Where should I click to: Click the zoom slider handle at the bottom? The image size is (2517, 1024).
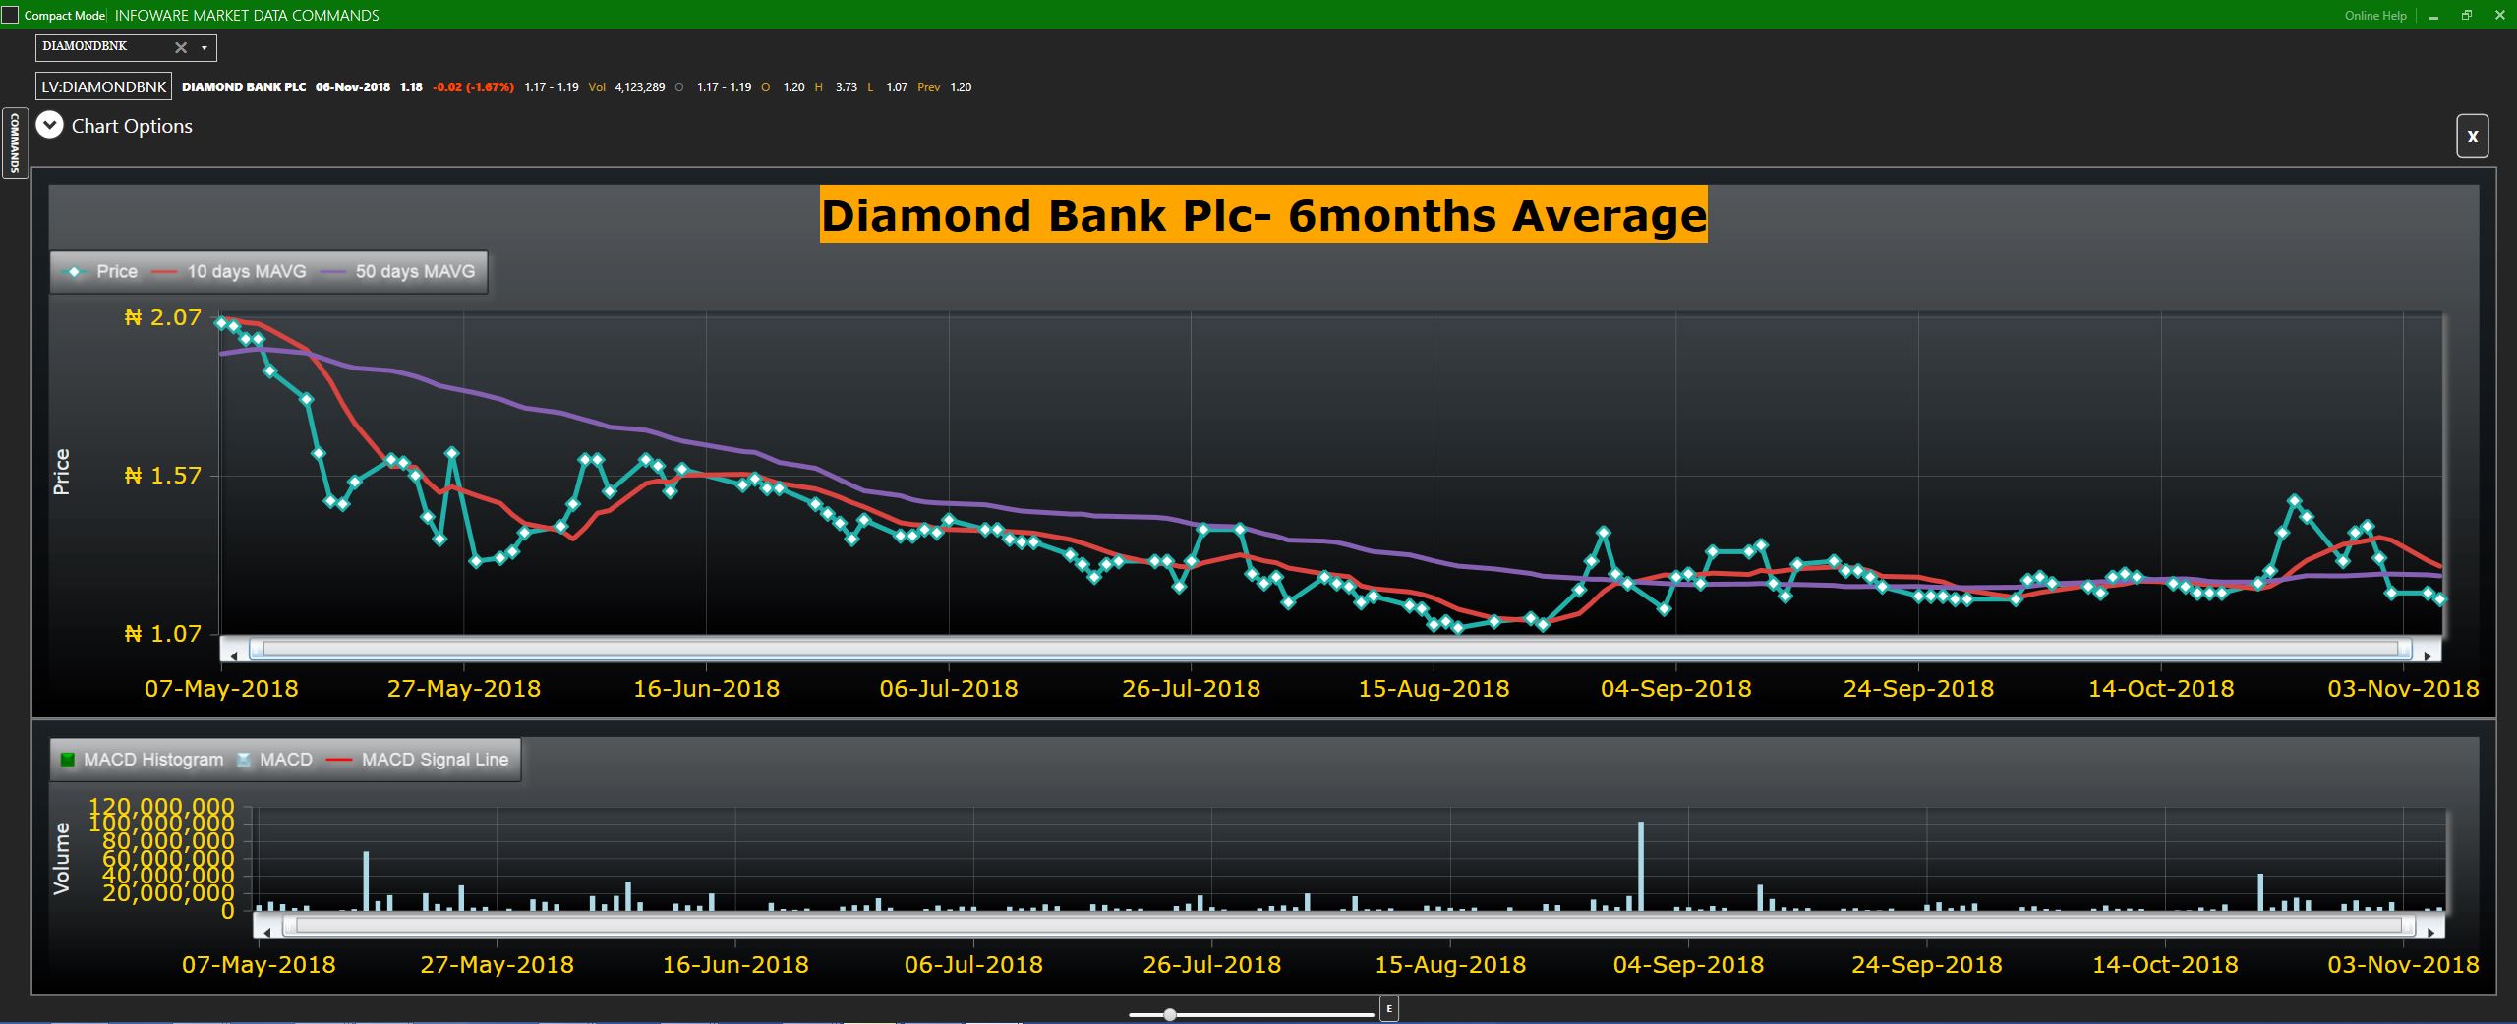coord(1170,1014)
